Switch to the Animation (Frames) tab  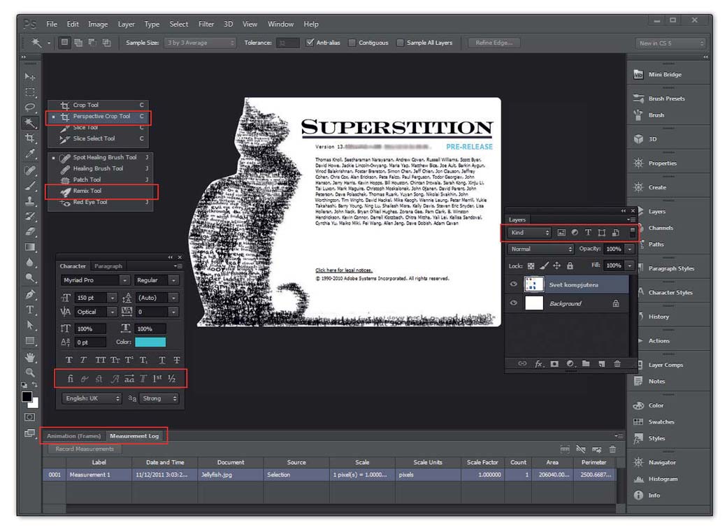coord(73,436)
